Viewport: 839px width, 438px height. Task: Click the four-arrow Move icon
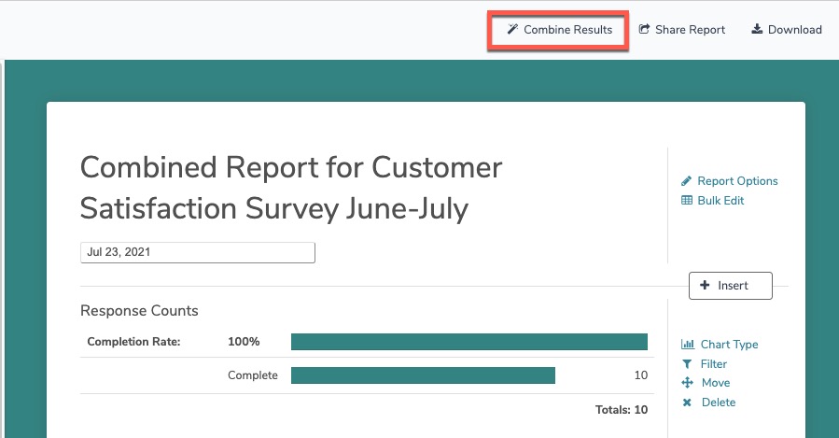pyautogui.click(x=687, y=383)
